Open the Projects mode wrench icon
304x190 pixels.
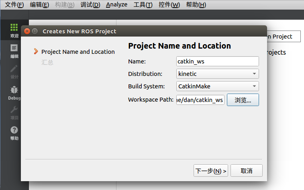coord(14,110)
